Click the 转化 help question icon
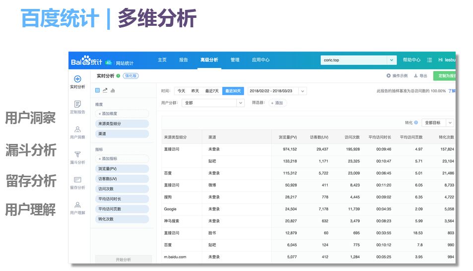 click(416, 123)
